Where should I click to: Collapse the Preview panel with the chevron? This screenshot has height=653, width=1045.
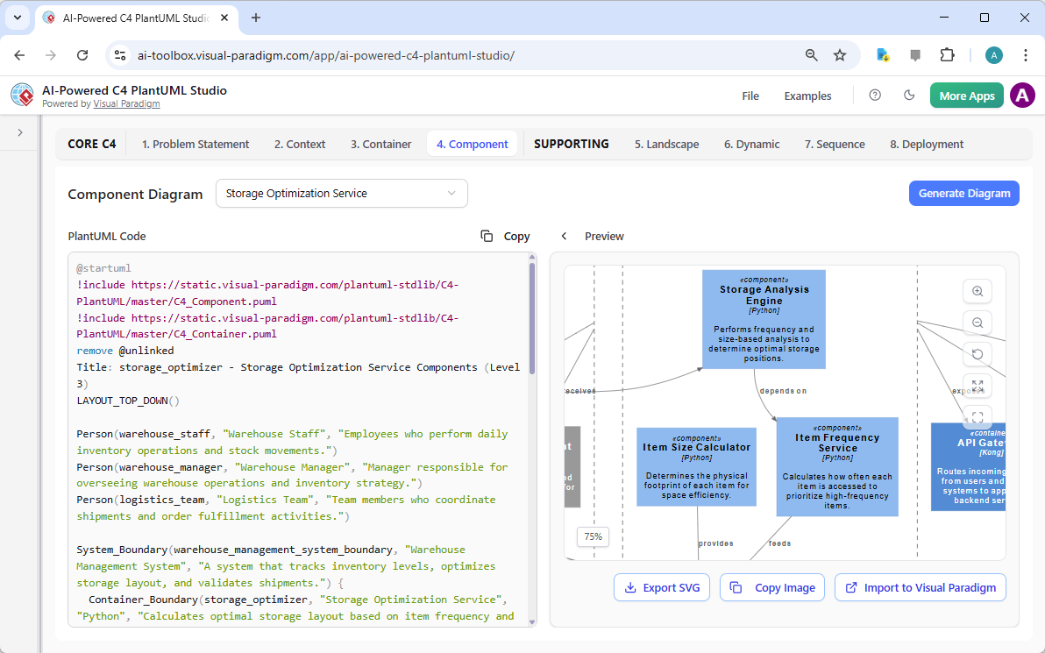[564, 236]
